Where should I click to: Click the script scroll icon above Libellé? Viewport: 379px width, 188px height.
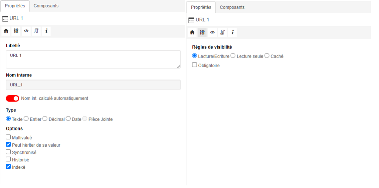coord(36,31)
